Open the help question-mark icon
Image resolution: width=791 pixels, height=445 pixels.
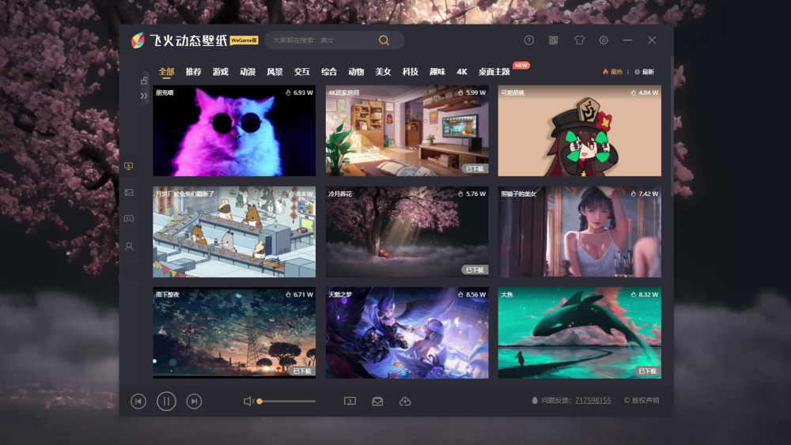(528, 40)
